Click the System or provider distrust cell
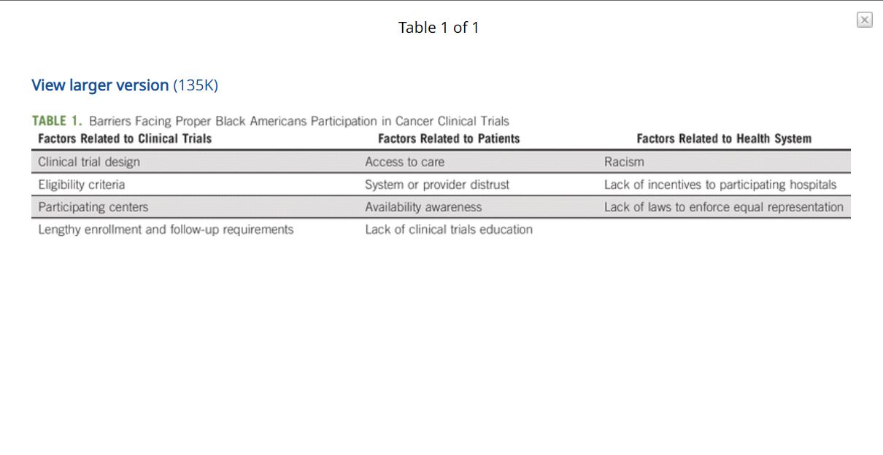The width and height of the screenshot is (883, 455). pyautogui.click(x=437, y=184)
